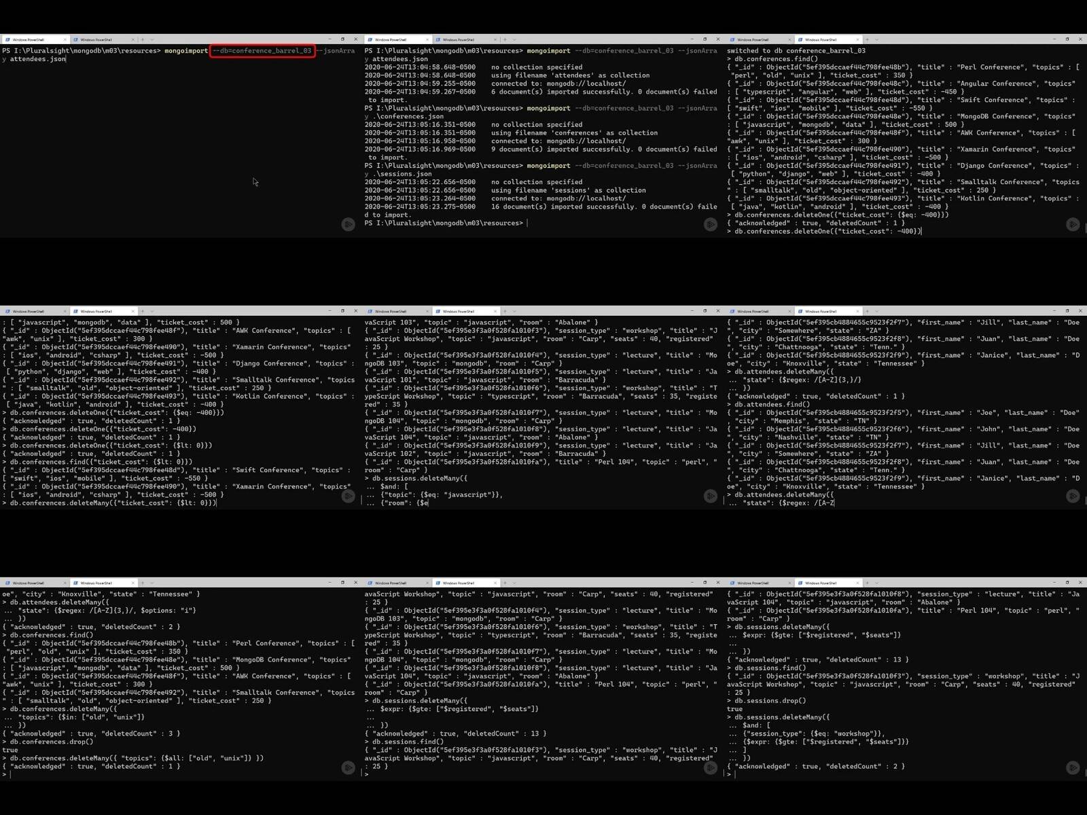Image resolution: width=1087 pixels, height=815 pixels.
Task: Open new tab above 'switched to db conference_barrel_03'
Action: (x=867, y=39)
